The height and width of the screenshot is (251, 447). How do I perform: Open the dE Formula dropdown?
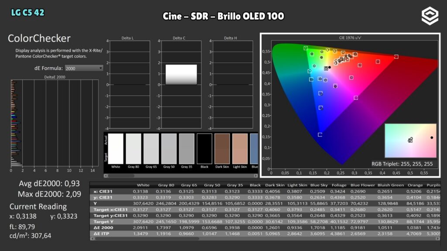click(84, 68)
